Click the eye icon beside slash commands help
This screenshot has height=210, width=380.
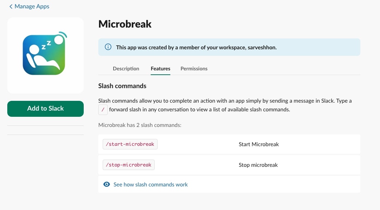tap(106, 184)
